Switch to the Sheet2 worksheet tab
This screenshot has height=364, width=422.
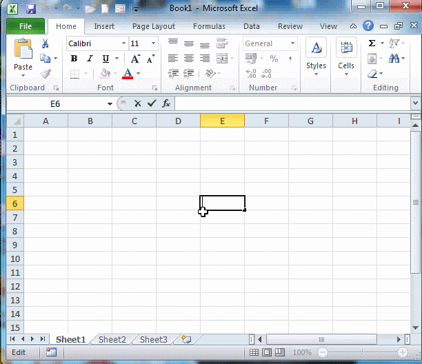(x=112, y=339)
